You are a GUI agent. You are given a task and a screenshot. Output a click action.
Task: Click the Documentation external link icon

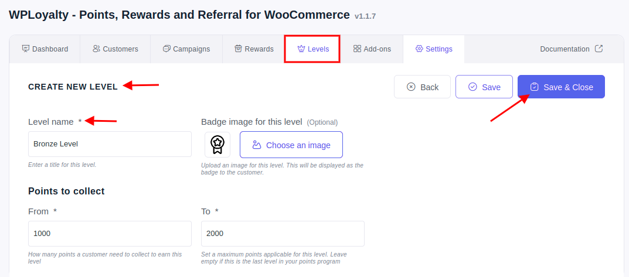coord(599,49)
